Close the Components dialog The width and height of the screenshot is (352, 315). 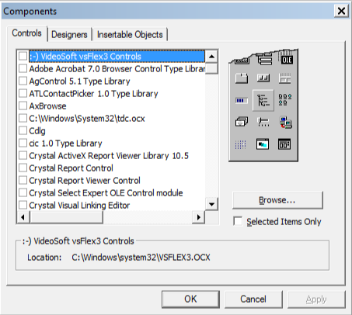click(x=341, y=11)
